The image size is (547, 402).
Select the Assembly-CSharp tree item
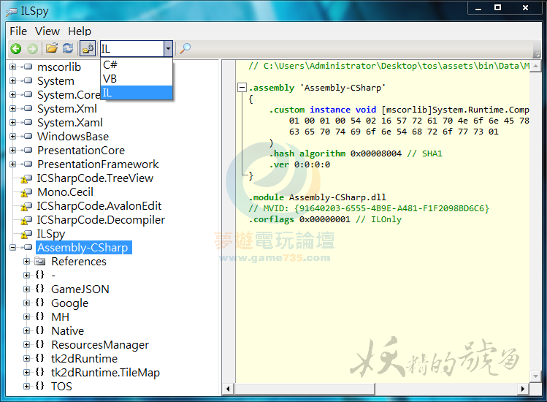pyautogui.click(x=84, y=247)
